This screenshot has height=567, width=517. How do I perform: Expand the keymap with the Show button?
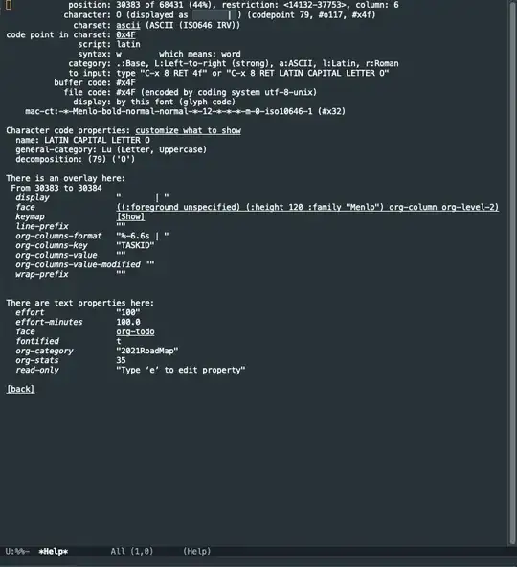coord(130,216)
